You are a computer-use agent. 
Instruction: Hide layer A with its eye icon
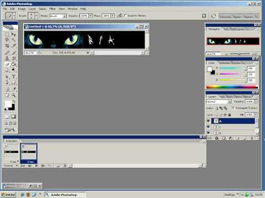pyautogui.click(x=208, y=121)
